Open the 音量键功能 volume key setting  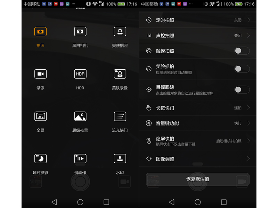[197, 123]
